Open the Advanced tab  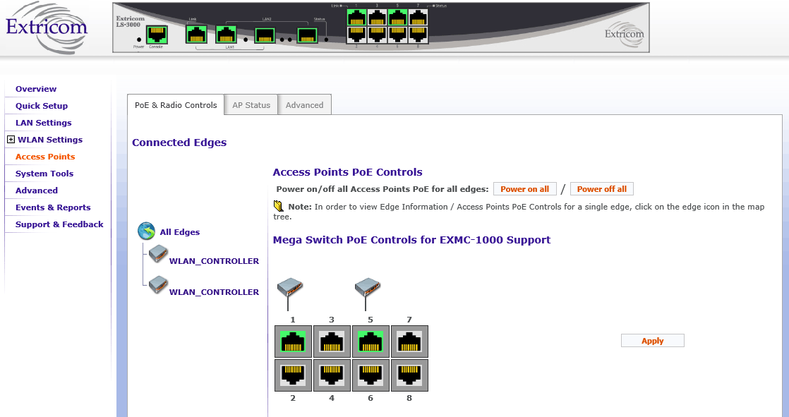pyautogui.click(x=304, y=105)
